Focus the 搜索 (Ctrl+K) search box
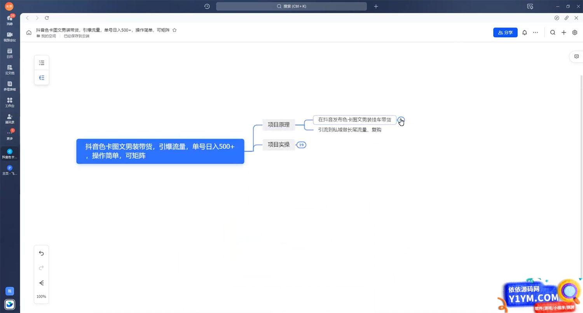 (x=291, y=6)
